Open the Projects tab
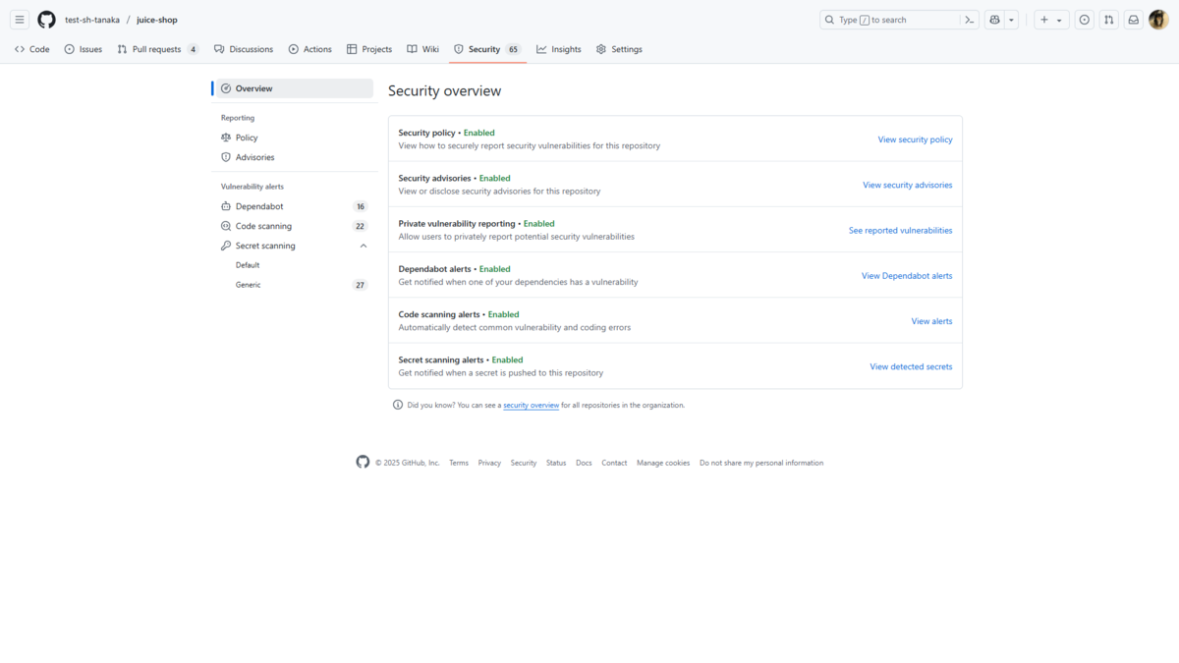The image size is (1179, 663). [369, 49]
